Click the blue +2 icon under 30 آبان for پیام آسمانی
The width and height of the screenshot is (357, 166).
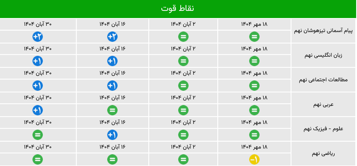(38, 37)
